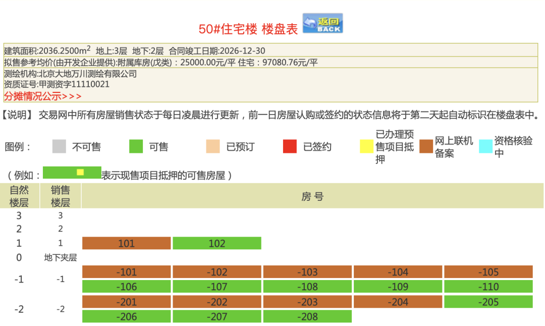The width and height of the screenshot is (545, 326).
Task: Select room -105 in basement one
Action: pos(488,272)
